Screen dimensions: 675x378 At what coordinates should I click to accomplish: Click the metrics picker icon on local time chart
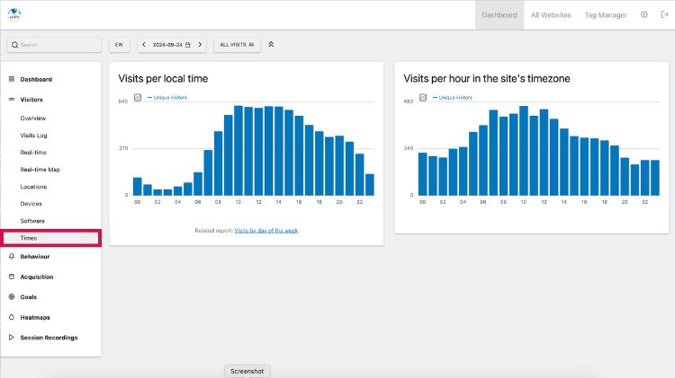click(x=137, y=97)
